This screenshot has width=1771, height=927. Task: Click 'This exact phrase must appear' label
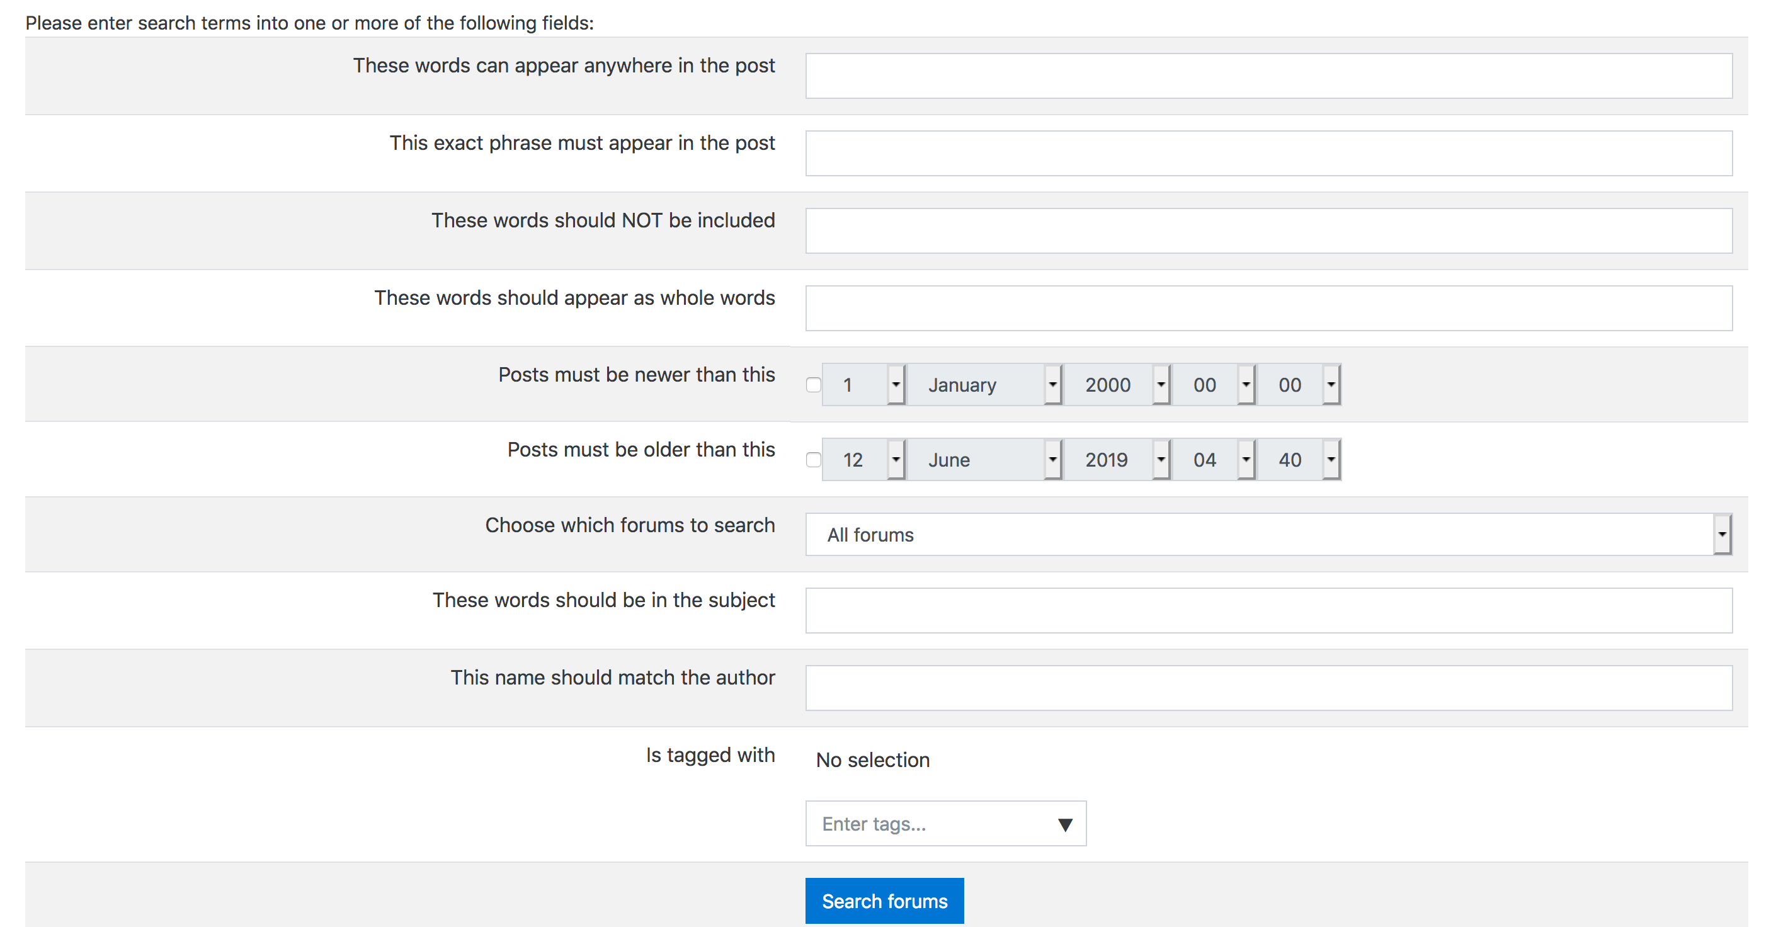pos(582,143)
